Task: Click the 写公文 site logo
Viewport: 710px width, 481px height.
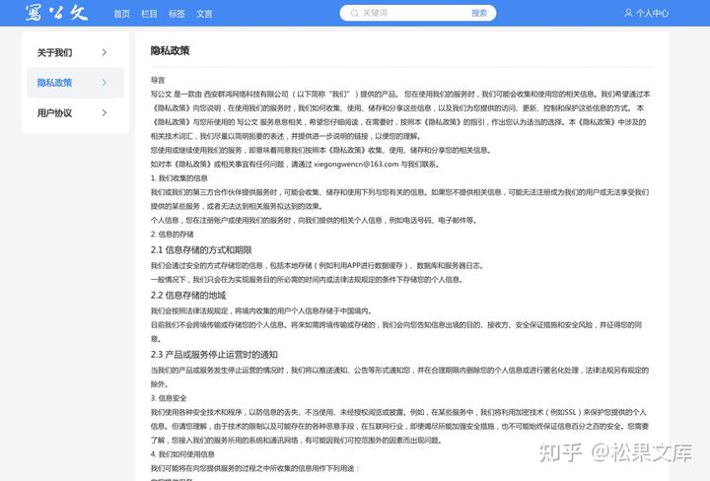Action: (56, 13)
